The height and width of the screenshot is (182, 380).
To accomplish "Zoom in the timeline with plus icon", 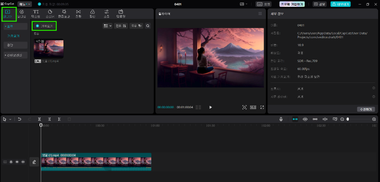I will pos(374,119).
